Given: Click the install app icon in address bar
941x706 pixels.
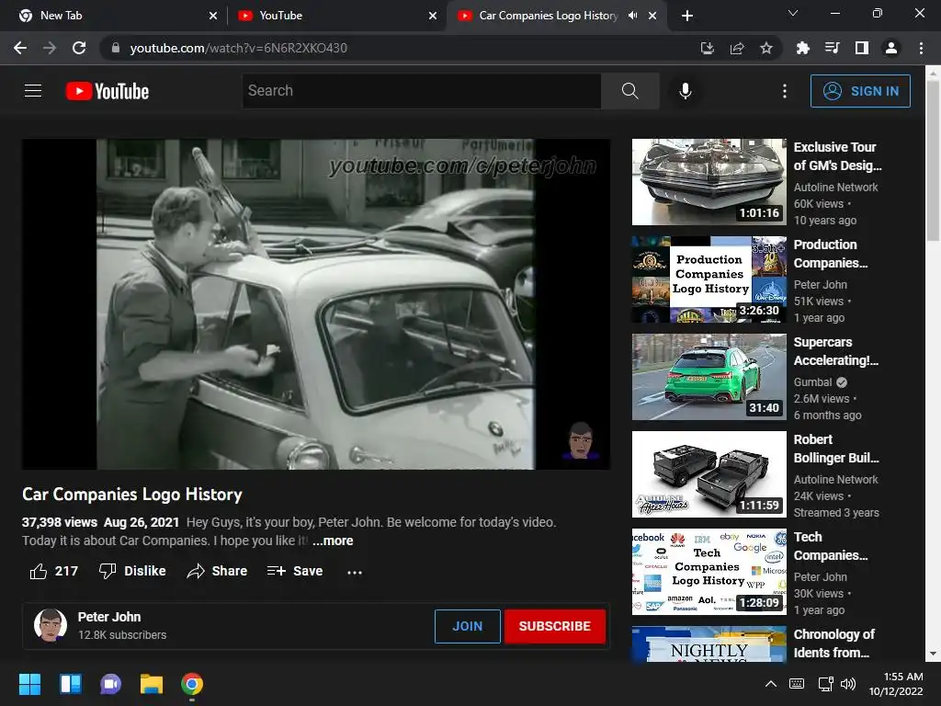Looking at the screenshot, I should (x=707, y=48).
